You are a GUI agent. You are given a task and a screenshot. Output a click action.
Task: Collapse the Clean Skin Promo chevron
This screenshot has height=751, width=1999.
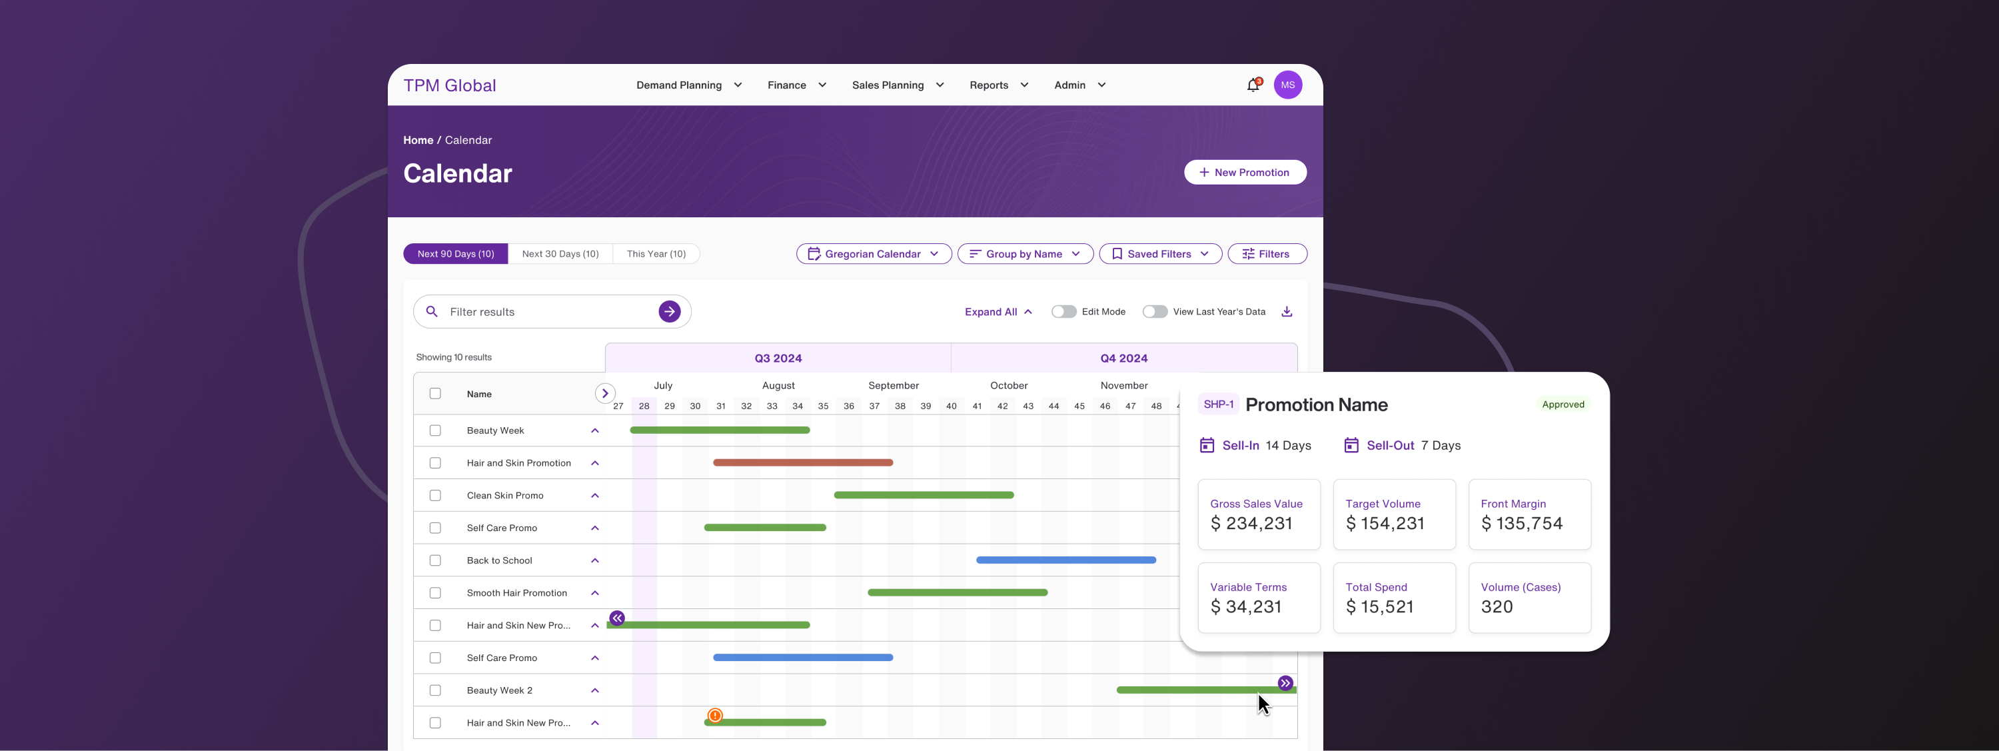click(595, 496)
